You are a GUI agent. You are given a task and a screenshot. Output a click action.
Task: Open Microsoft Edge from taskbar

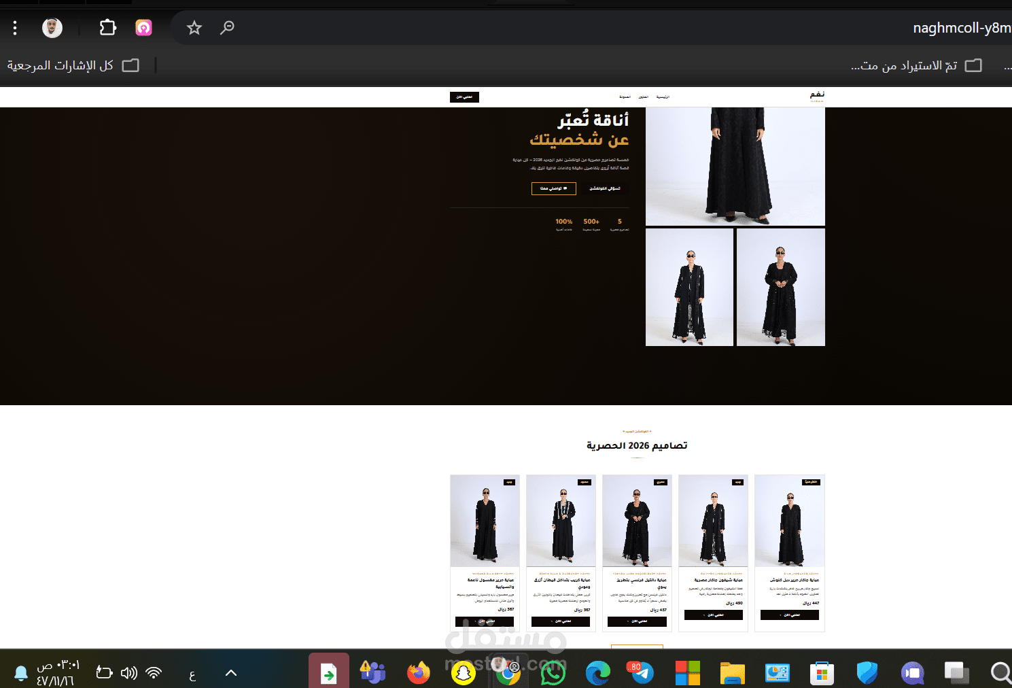[x=598, y=673]
